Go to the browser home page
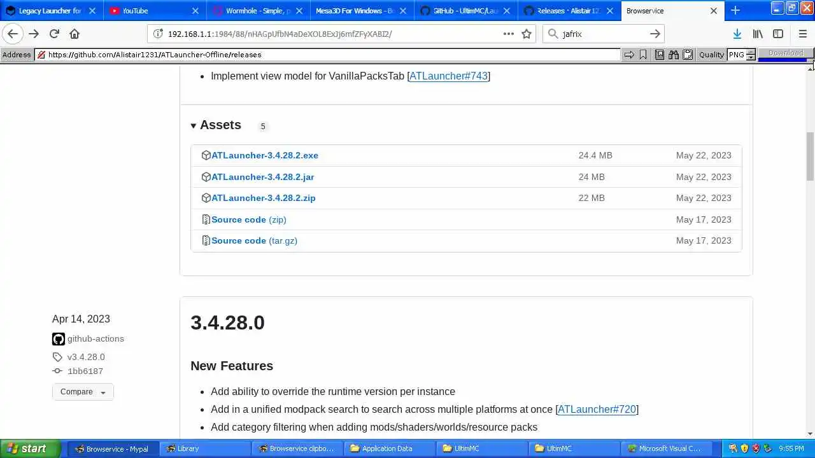The image size is (815, 458). [74, 34]
